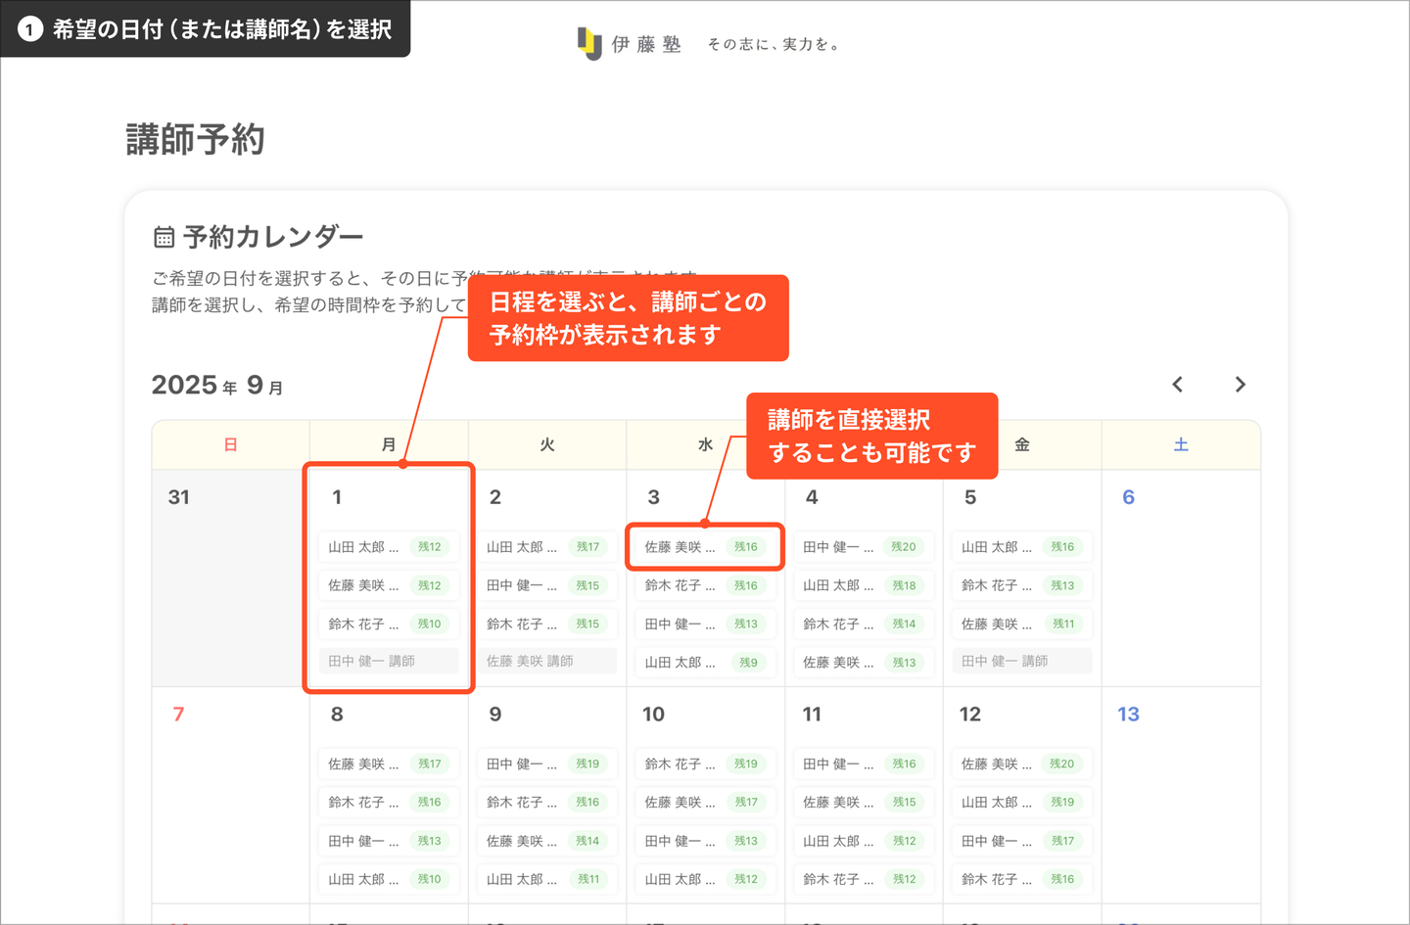Select 佐藤 美咲 on September 8
The width and height of the screenshot is (1410, 925).
coord(363,763)
